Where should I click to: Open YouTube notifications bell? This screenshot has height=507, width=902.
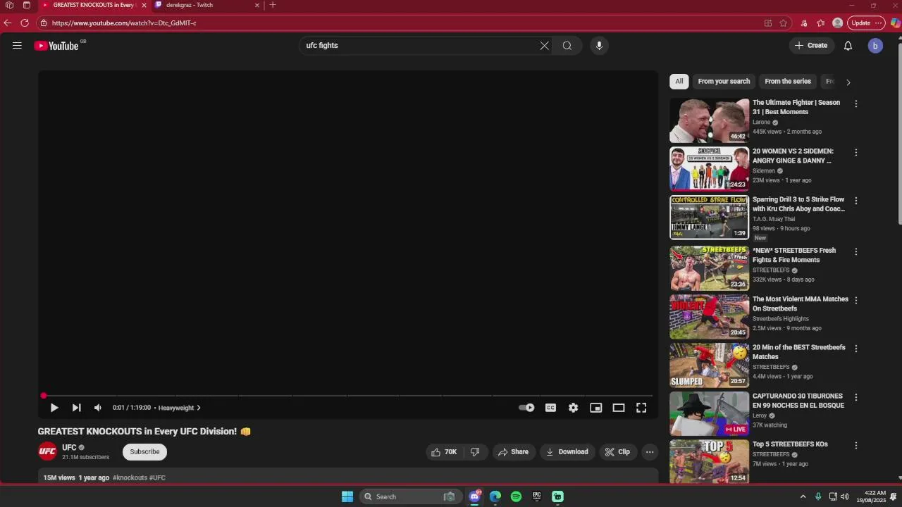click(848, 46)
